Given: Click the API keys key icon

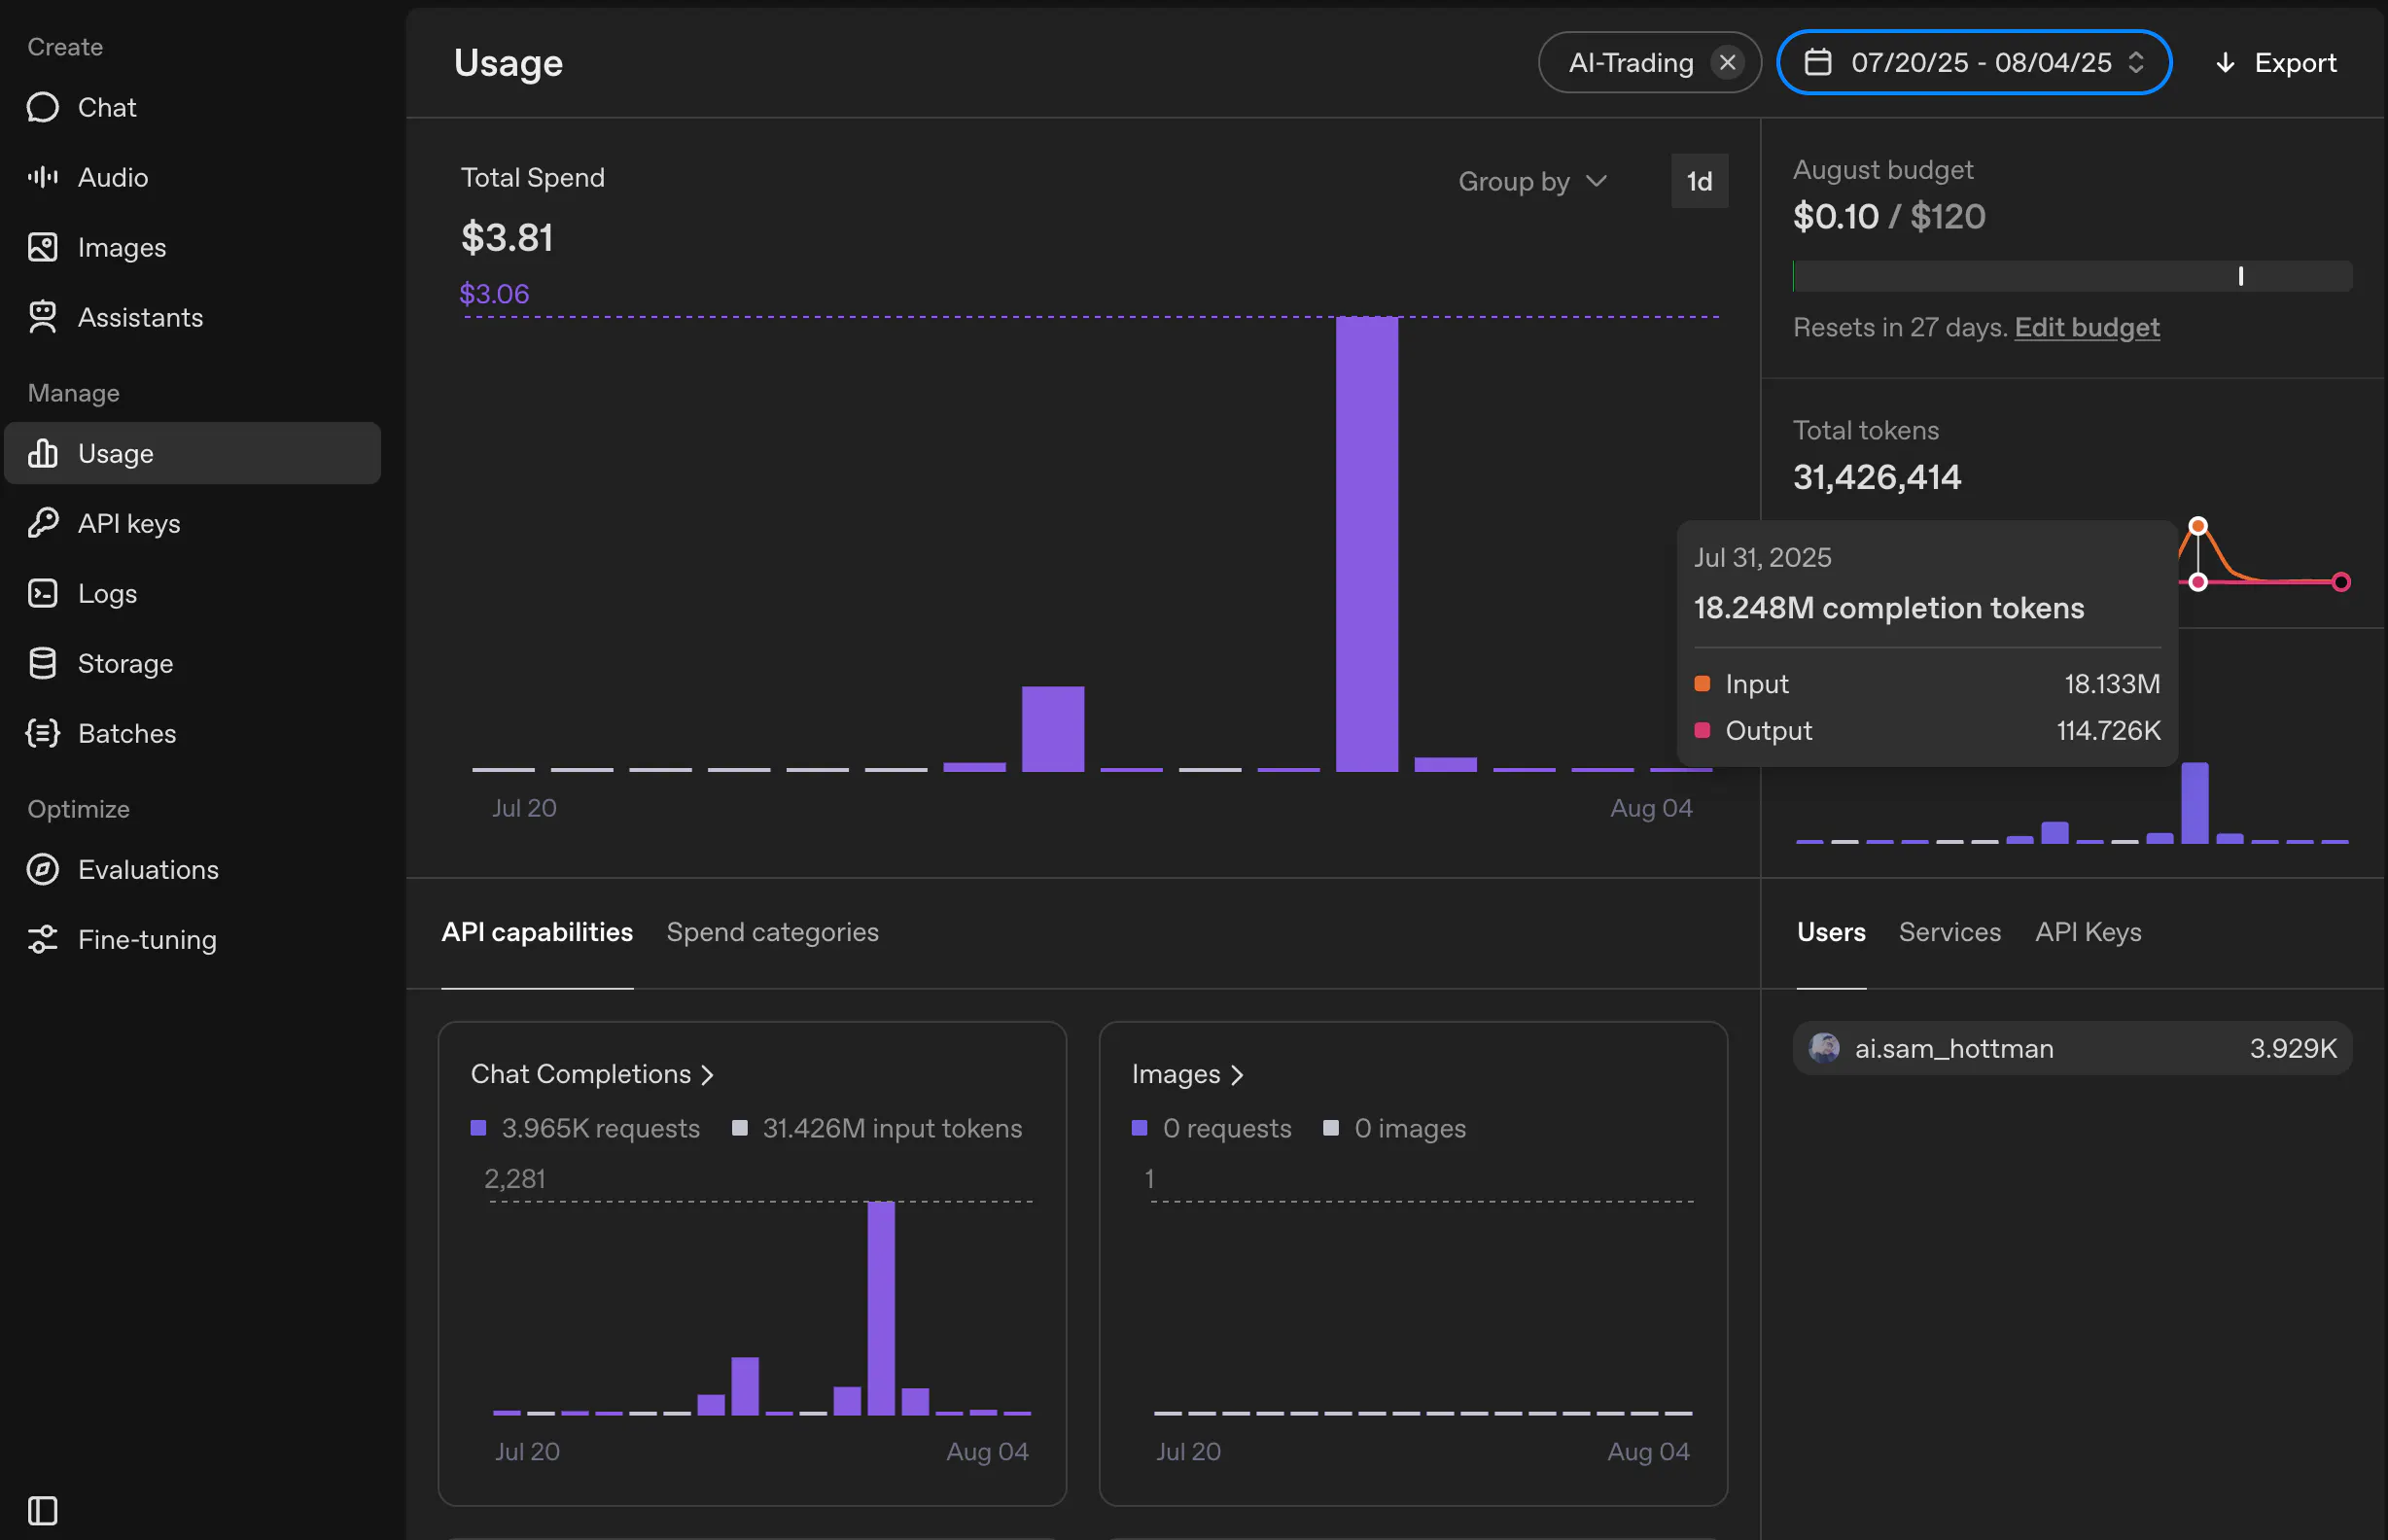Looking at the screenshot, I should [x=42, y=523].
